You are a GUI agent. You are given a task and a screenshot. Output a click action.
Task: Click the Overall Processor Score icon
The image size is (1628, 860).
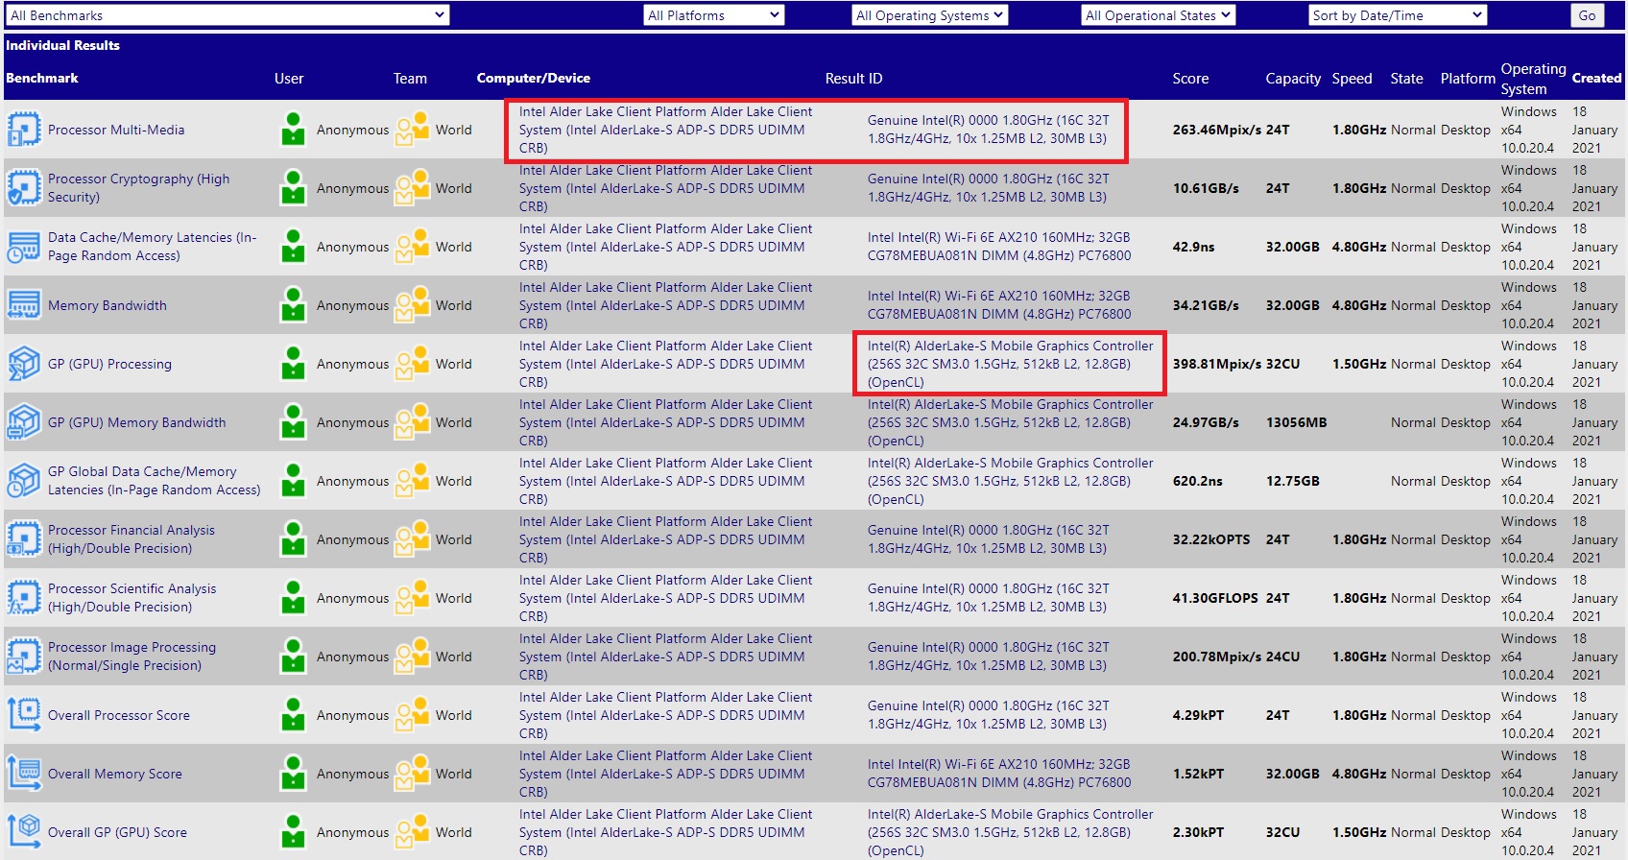pos(24,715)
